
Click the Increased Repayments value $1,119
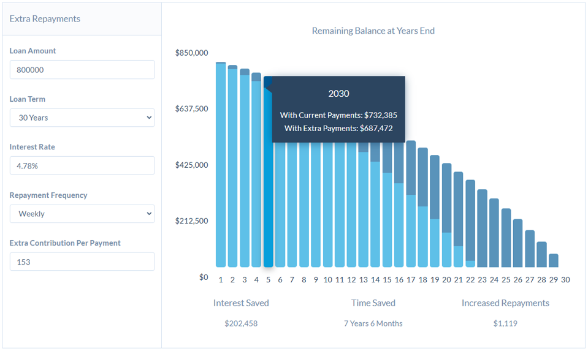[505, 323]
